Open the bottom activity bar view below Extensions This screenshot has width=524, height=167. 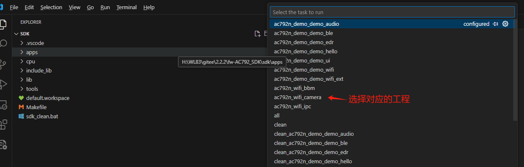(3, 145)
